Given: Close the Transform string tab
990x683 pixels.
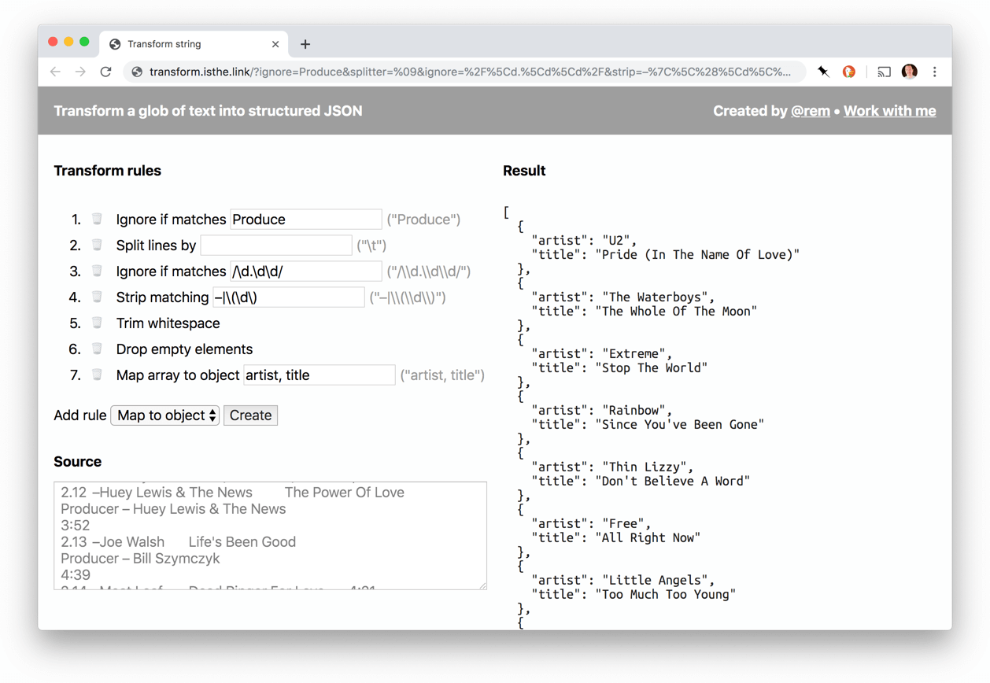Looking at the screenshot, I should pos(275,44).
